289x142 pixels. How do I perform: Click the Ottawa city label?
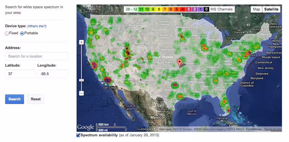click(237, 32)
